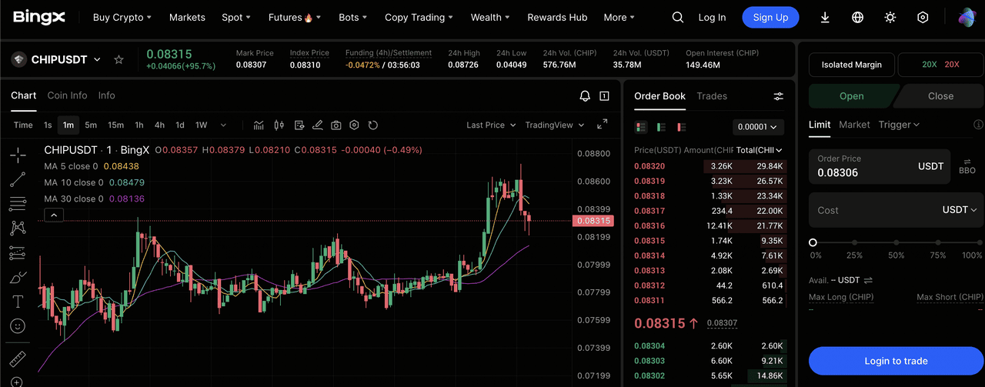
Task: Open the candlestick chart style icon
Action: click(279, 125)
